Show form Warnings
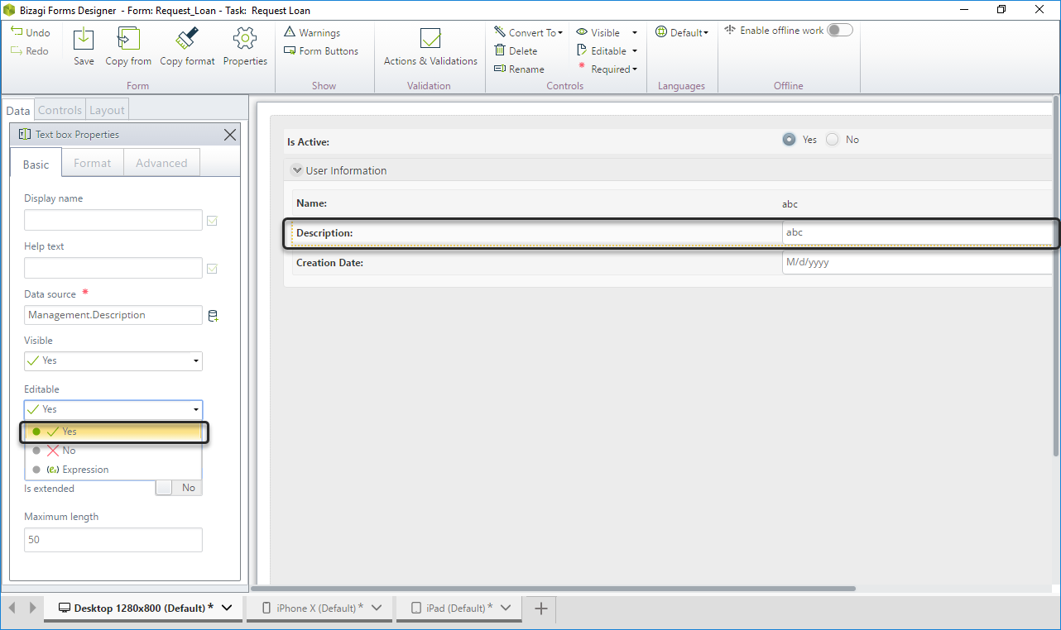Screen dimensions: 1061x630 [x=312, y=32]
